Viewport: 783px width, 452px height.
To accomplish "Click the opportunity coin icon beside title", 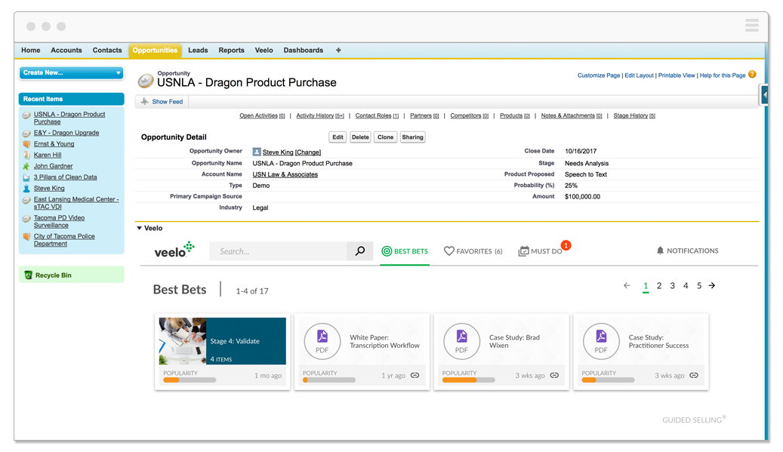I will click(x=145, y=80).
